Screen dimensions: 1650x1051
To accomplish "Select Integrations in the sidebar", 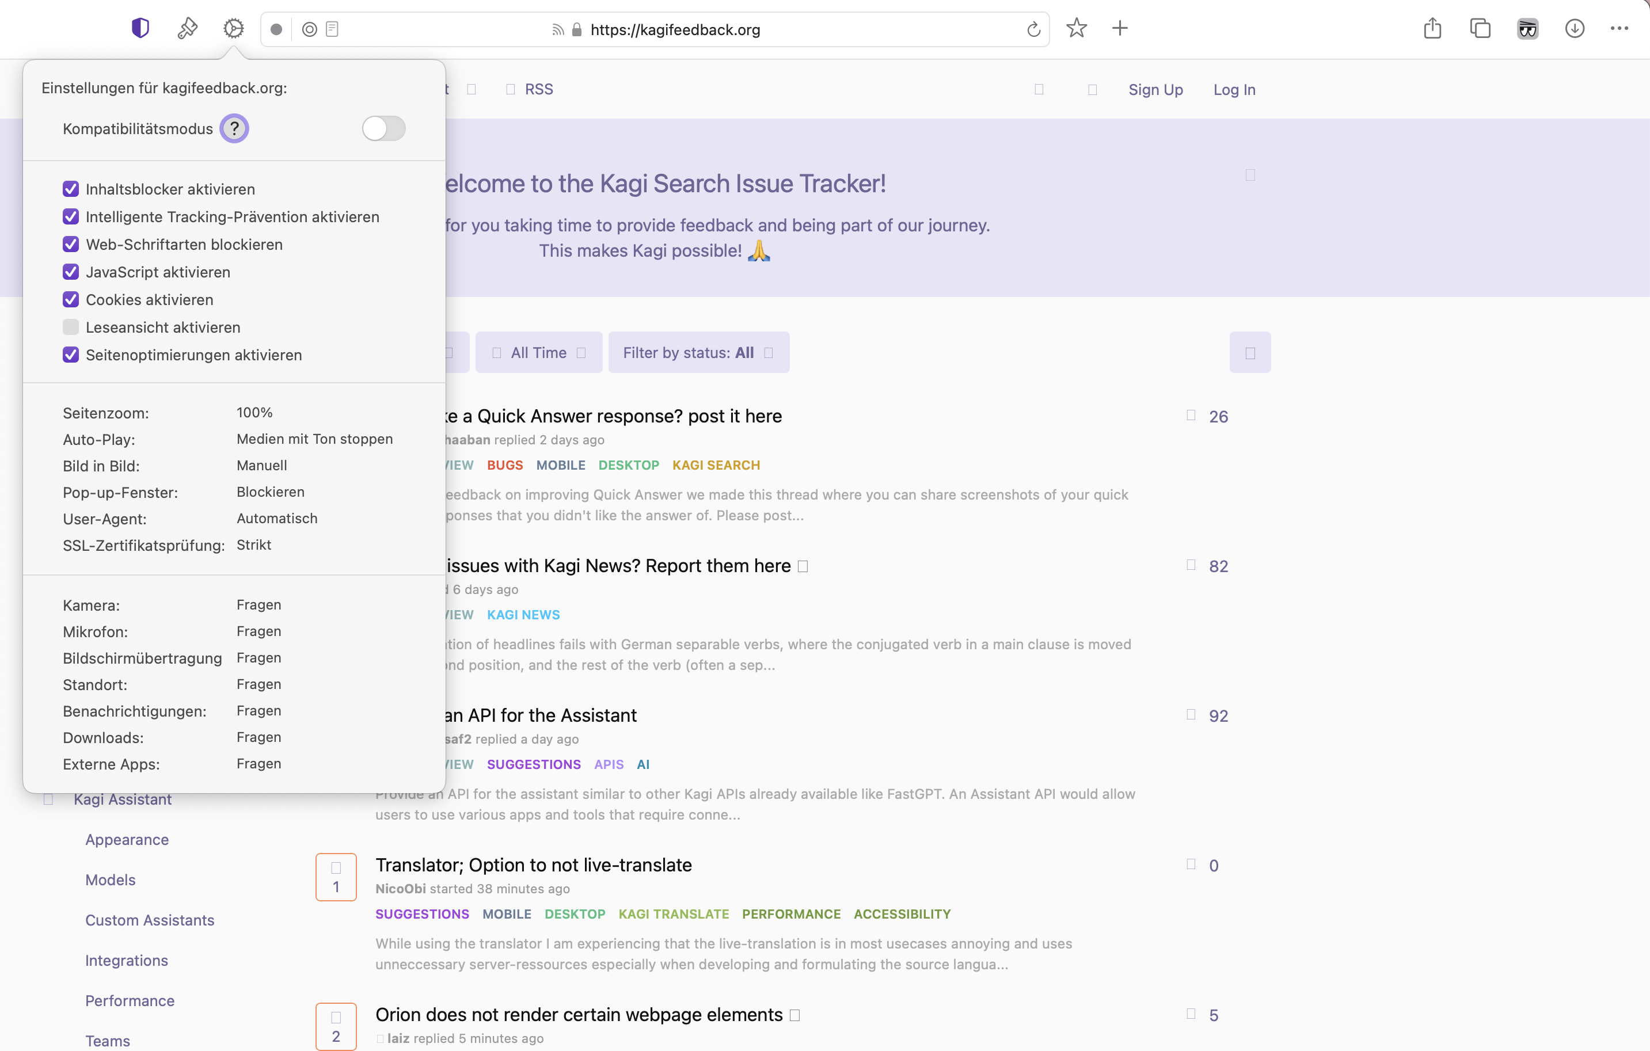I will click(126, 961).
